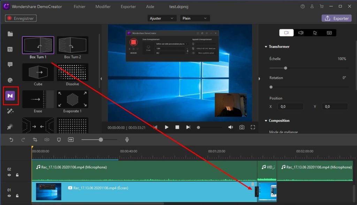Viewport: 357px width, 205px height.
Task: Start voice-over with microphone icon
Action: click(x=127, y=140)
